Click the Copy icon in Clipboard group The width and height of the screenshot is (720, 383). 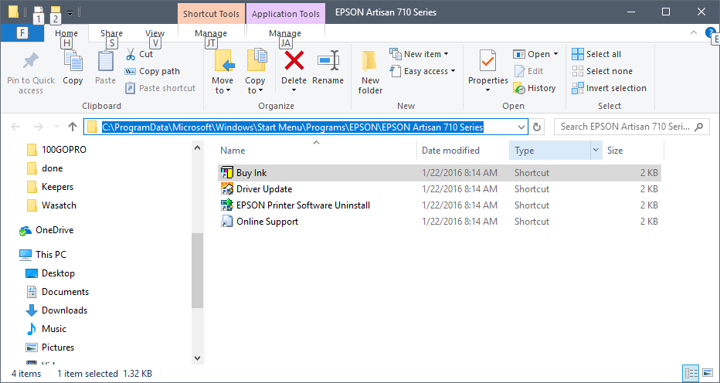(x=73, y=62)
